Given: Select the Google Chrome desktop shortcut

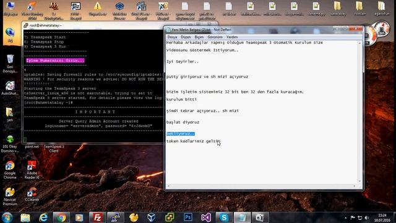Looking at the screenshot, I should pyautogui.click(x=10, y=170).
